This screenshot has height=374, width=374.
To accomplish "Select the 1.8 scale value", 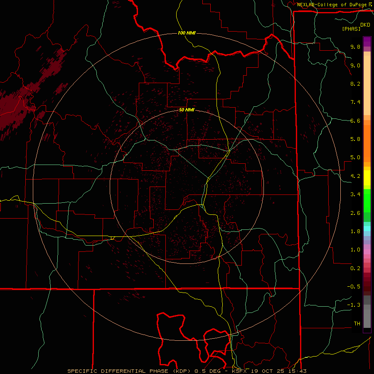I will click(355, 231).
